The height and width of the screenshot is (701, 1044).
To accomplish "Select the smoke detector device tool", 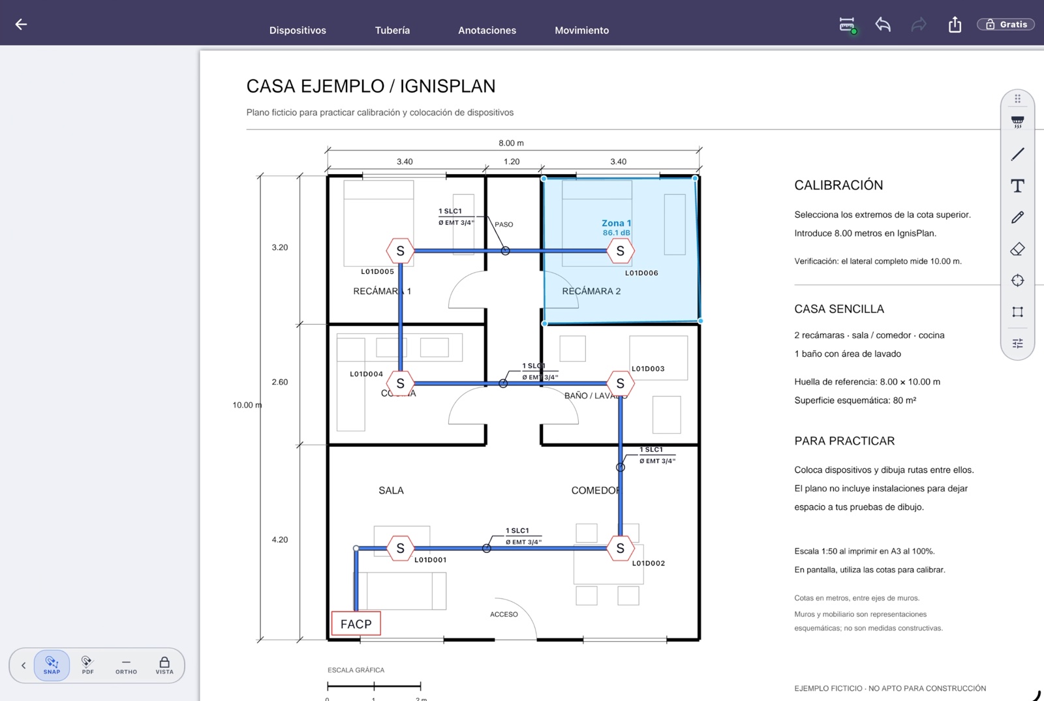I will pyautogui.click(x=1017, y=122).
